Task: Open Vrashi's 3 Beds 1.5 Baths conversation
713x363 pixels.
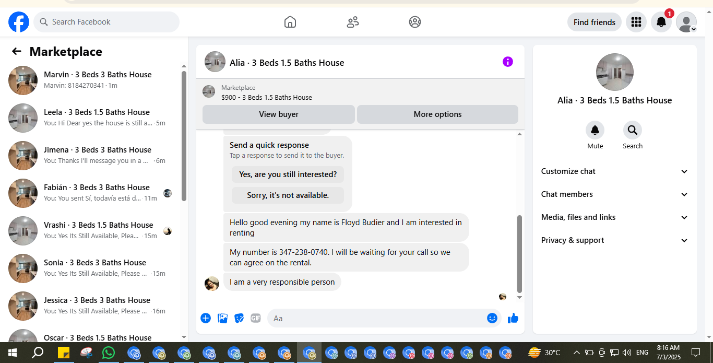Action: pos(92,230)
